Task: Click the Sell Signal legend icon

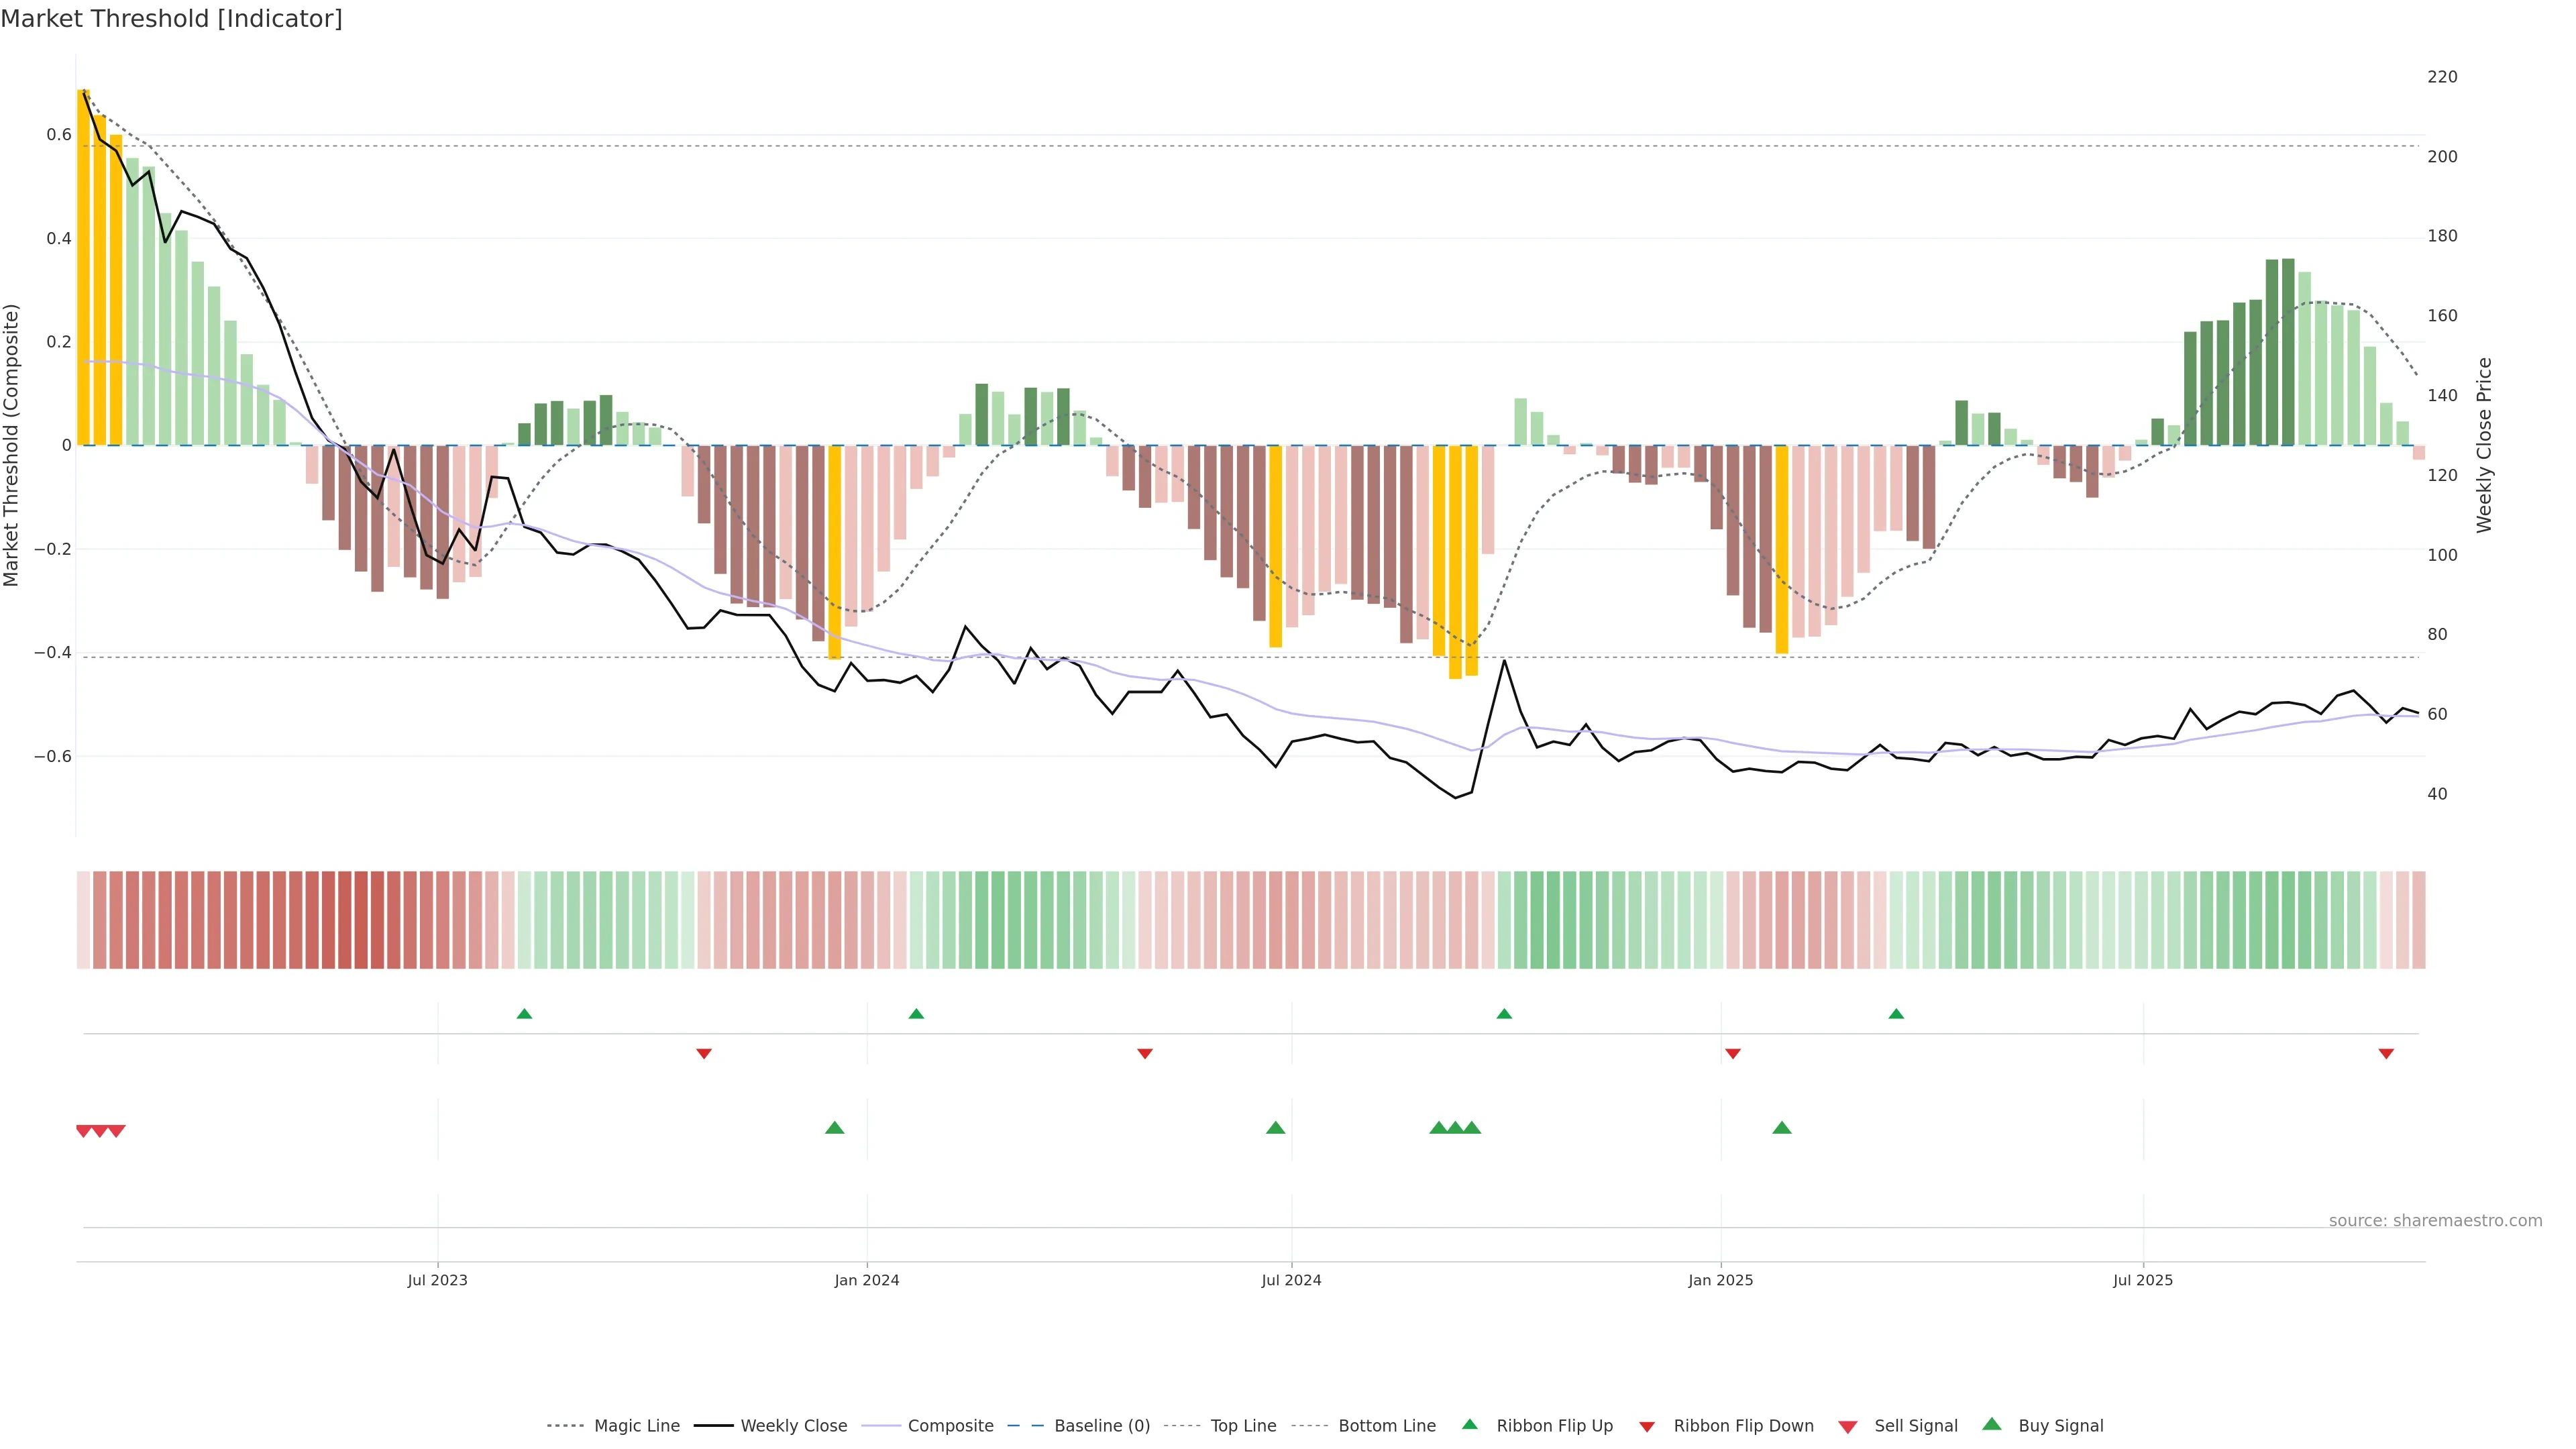Action: coord(1847,1426)
